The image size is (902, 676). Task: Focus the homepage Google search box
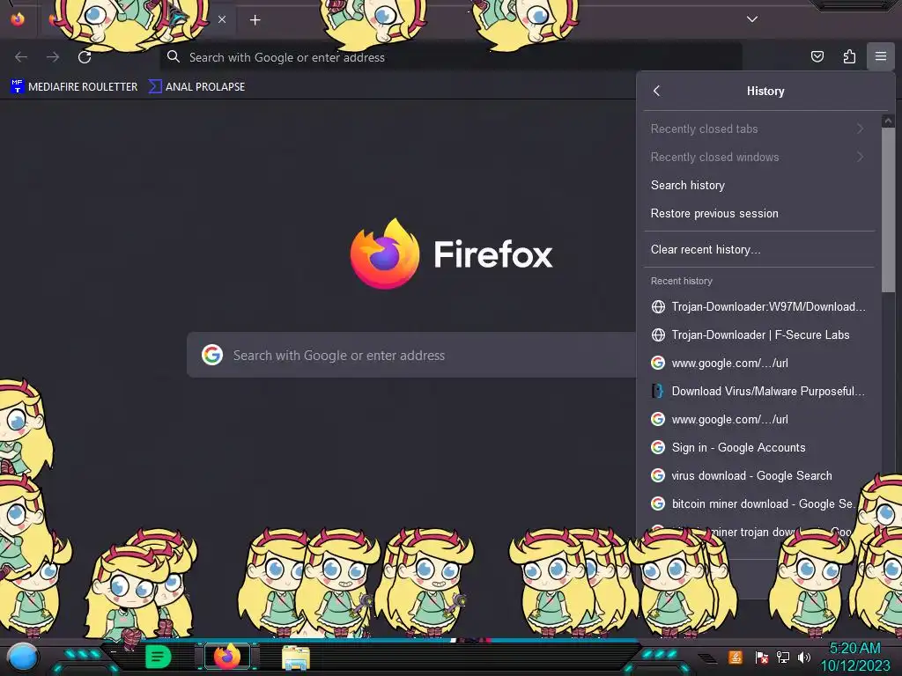click(x=411, y=356)
